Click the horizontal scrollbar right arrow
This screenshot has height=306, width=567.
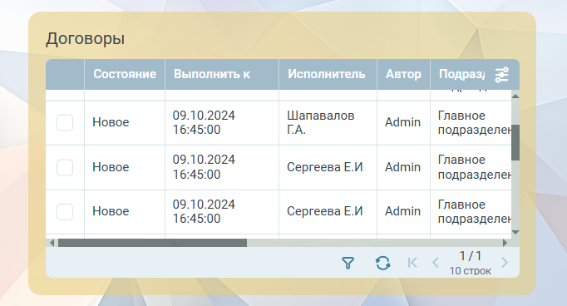coord(505,243)
